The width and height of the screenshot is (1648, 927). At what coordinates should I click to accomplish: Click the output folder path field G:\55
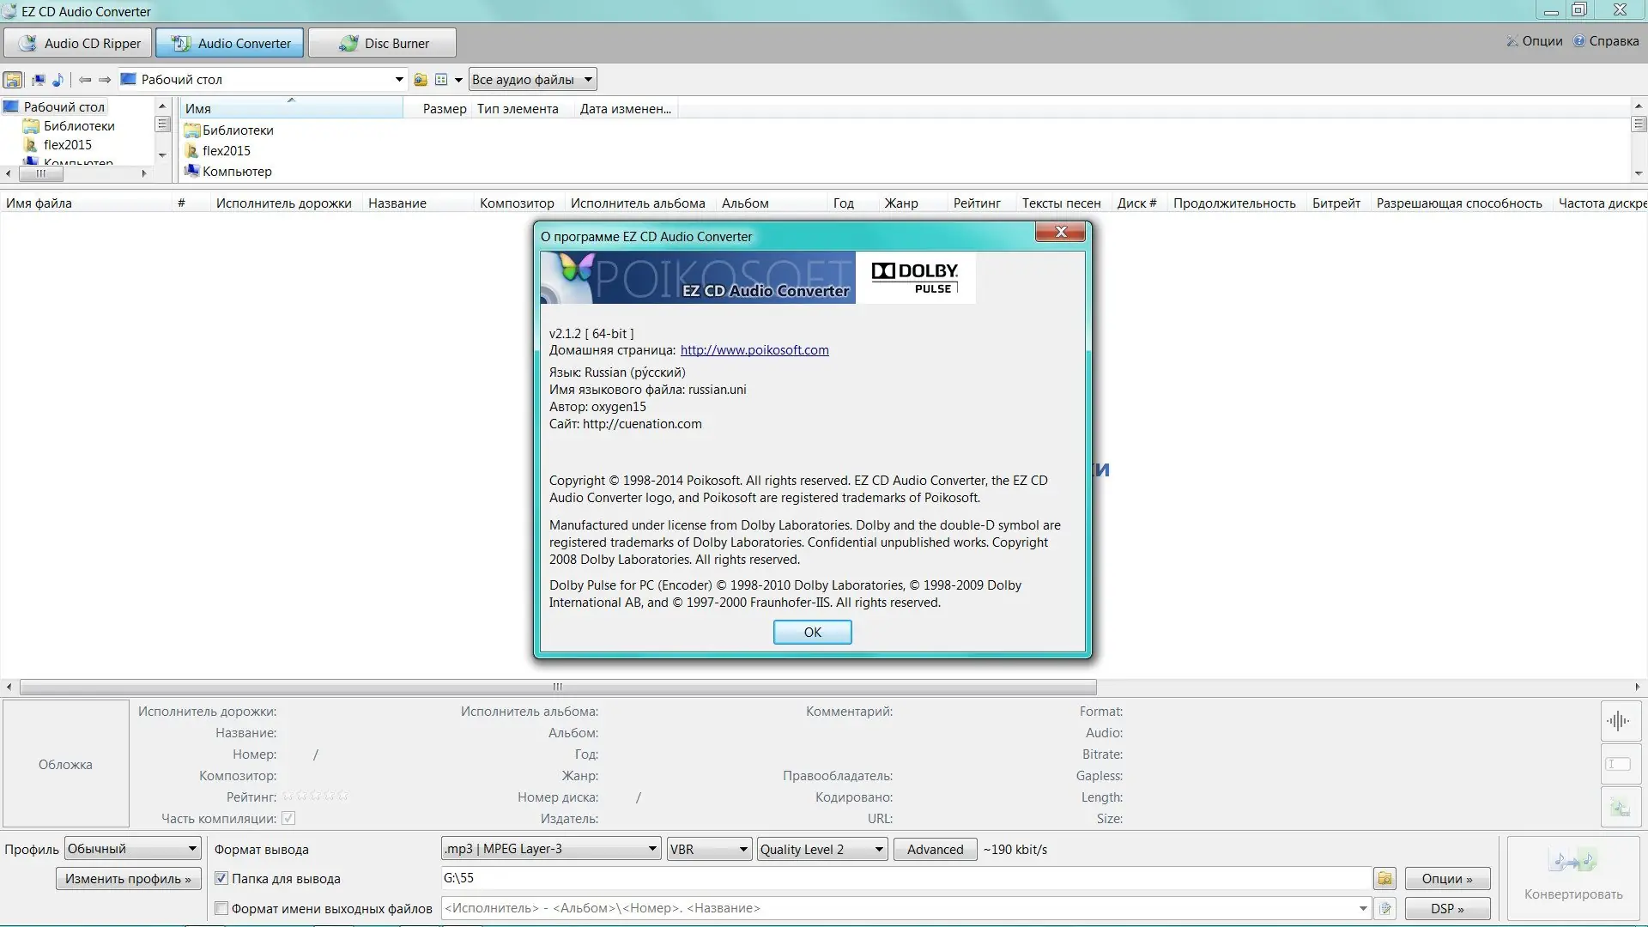point(906,878)
